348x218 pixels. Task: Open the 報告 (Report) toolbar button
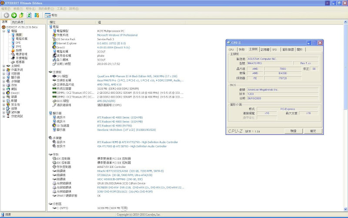coord(51,15)
